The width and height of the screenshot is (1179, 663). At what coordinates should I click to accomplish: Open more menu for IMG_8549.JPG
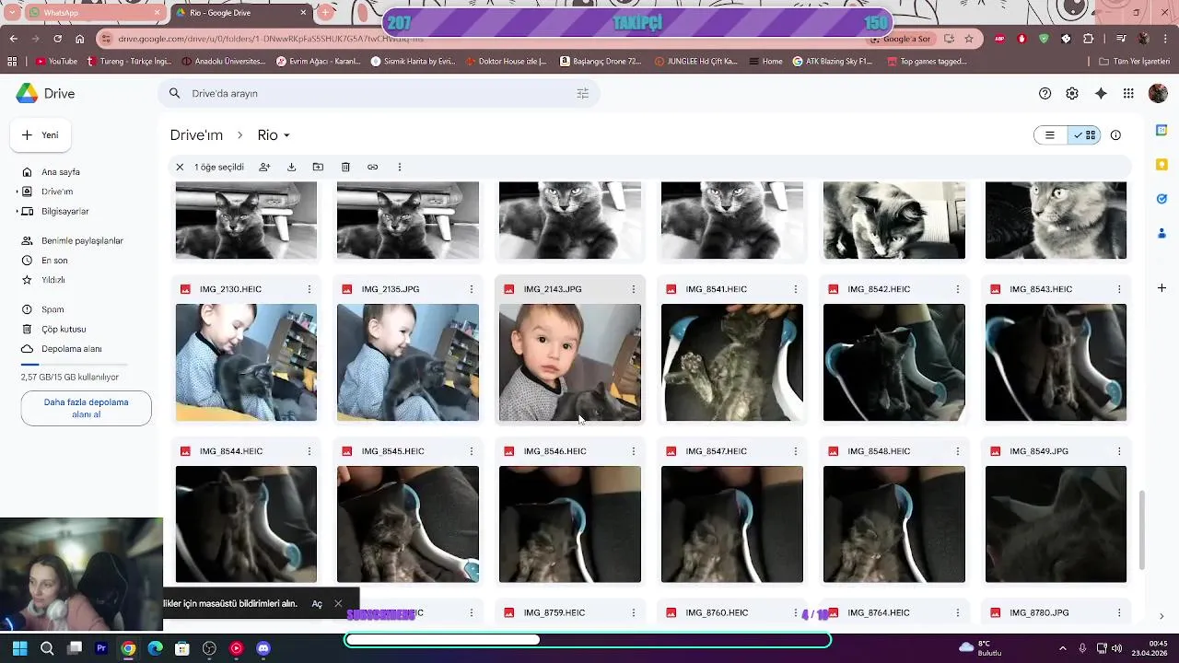pyautogui.click(x=1119, y=451)
